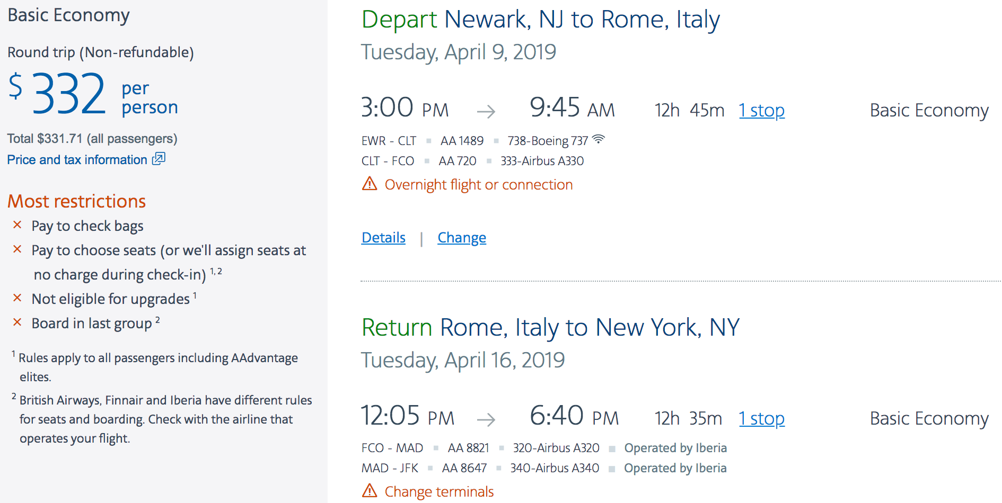Viewport: 1002px width, 503px height.
Task: Click the Wi-Fi icon on flight AA 1489
Action: pos(599,139)
